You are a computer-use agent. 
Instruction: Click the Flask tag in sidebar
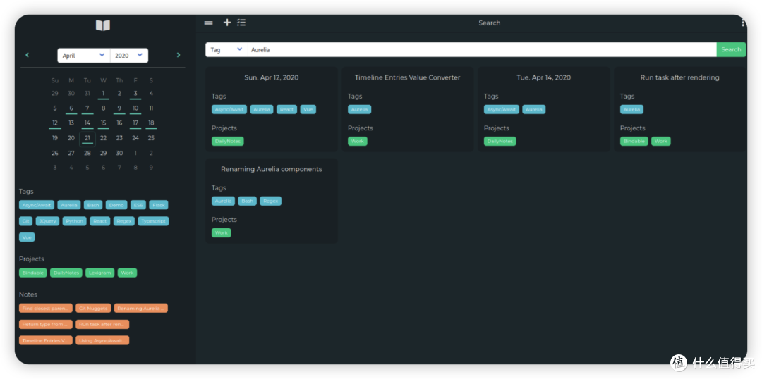click(159, 205)
